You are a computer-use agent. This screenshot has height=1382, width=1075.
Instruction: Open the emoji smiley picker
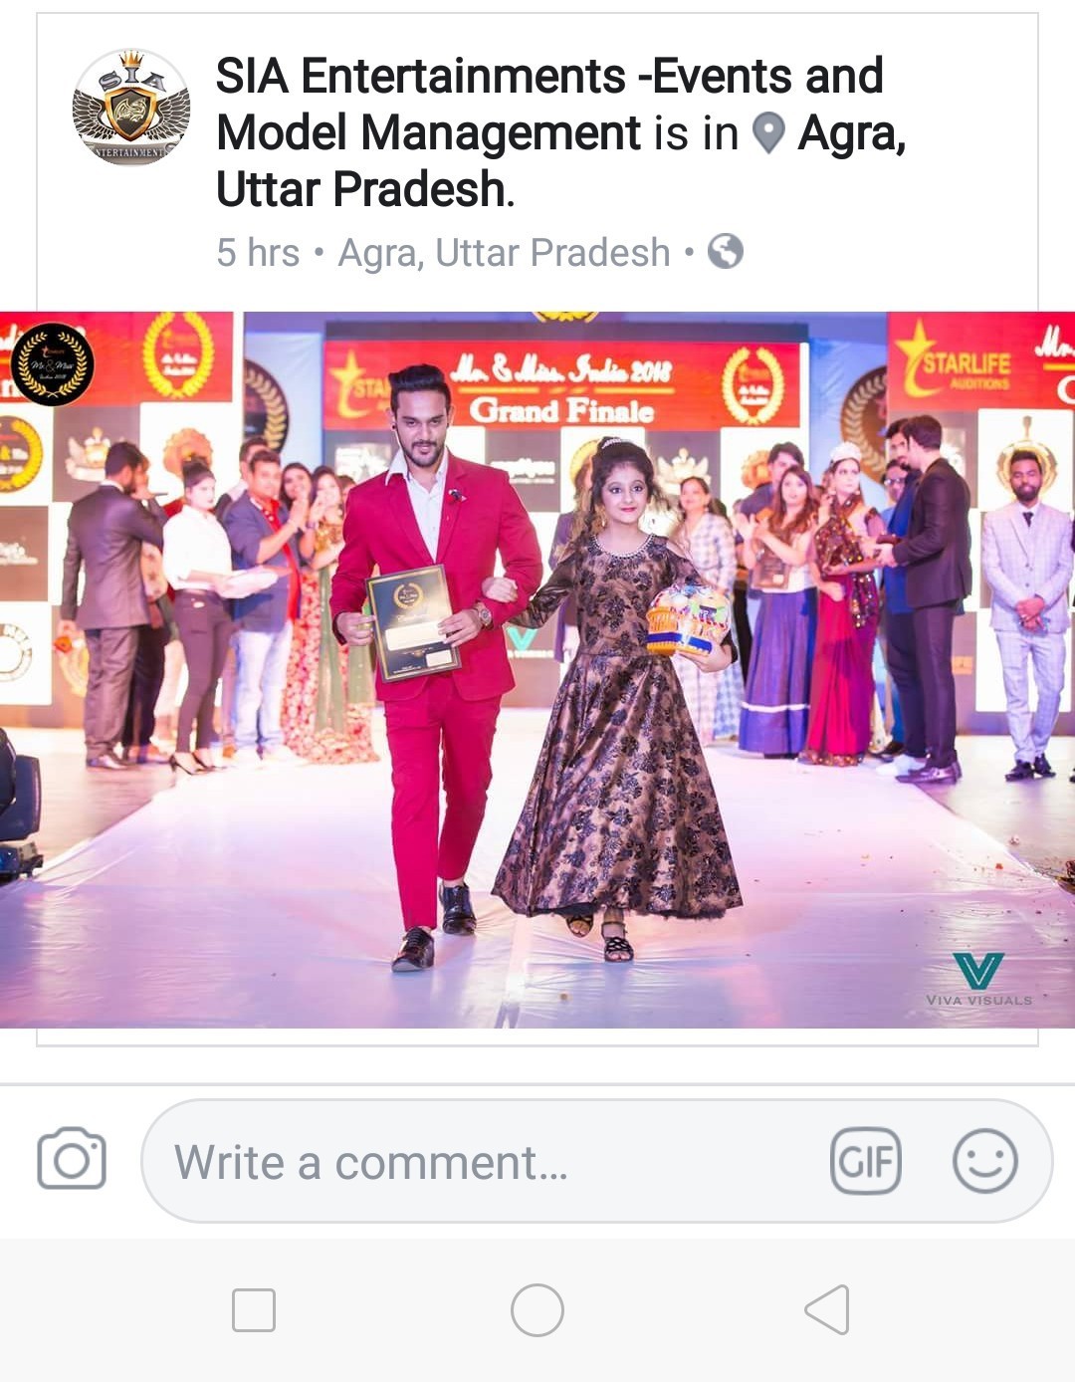tap(984, 1161)
